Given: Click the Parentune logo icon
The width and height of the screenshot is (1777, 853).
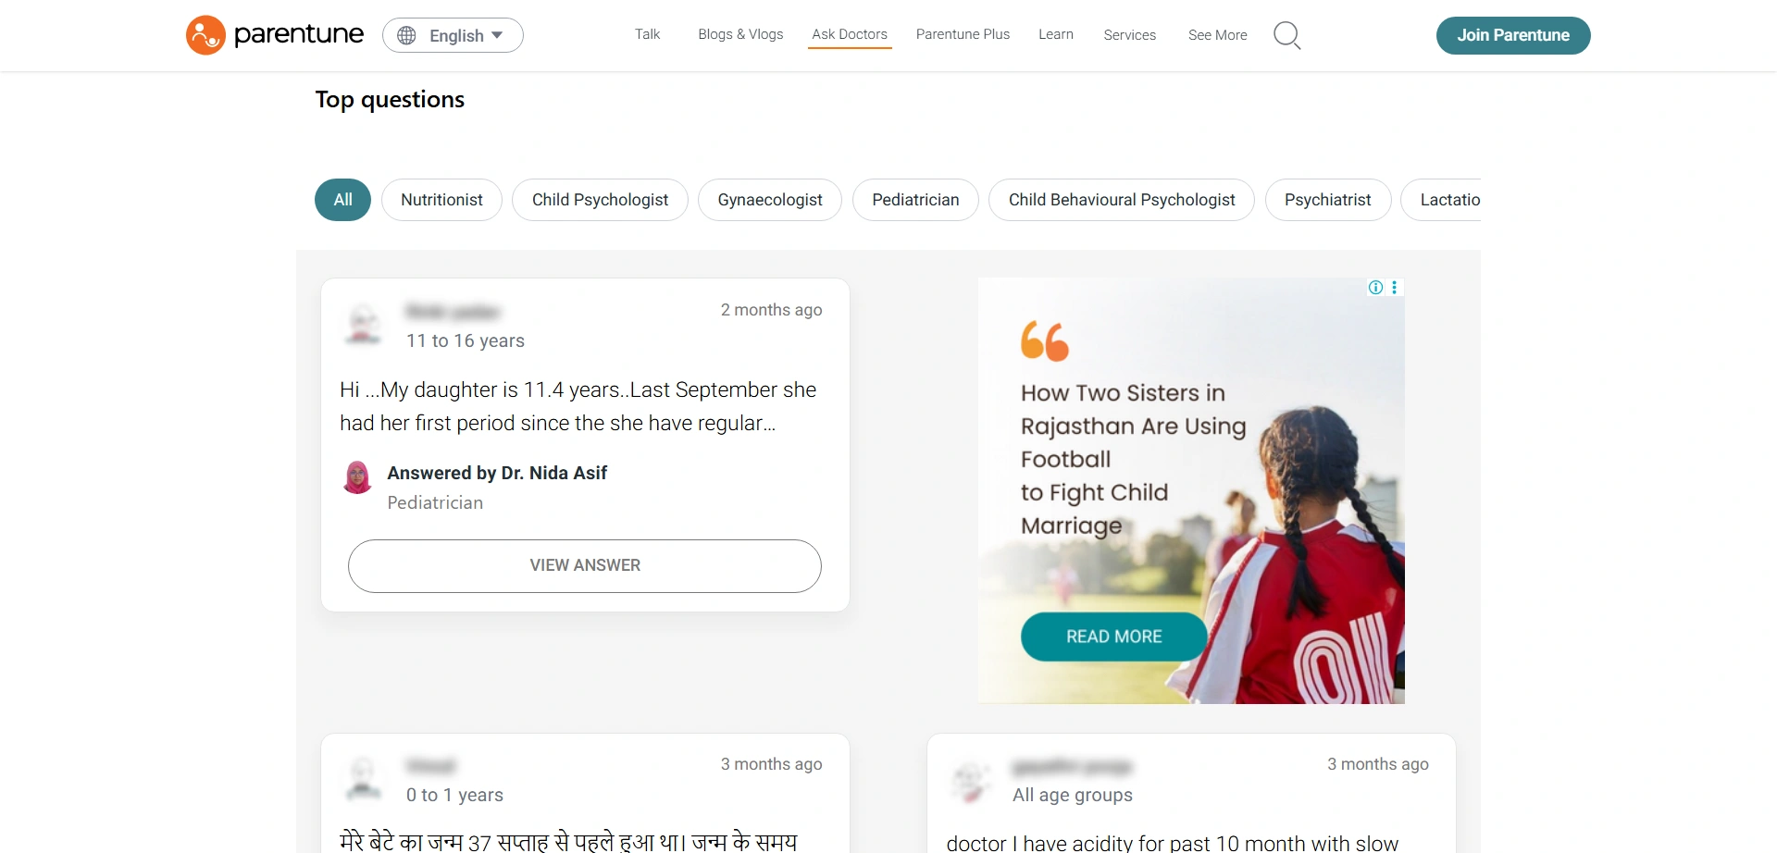Looking at the screenshot, I should point(205,35).
